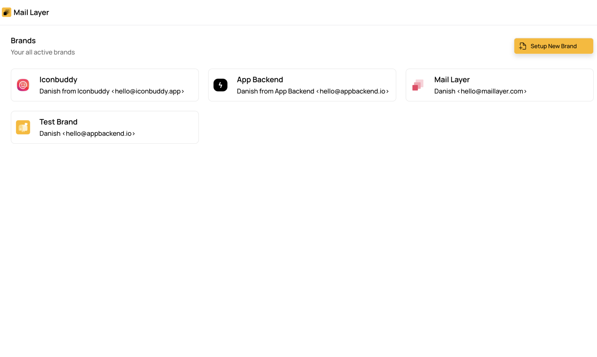Click the Setup New Brand button

[553, 46]
